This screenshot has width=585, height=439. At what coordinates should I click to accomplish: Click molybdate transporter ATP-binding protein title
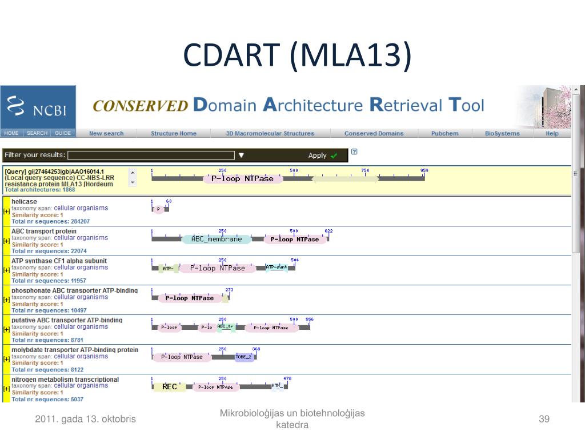[x=75, y=350]
